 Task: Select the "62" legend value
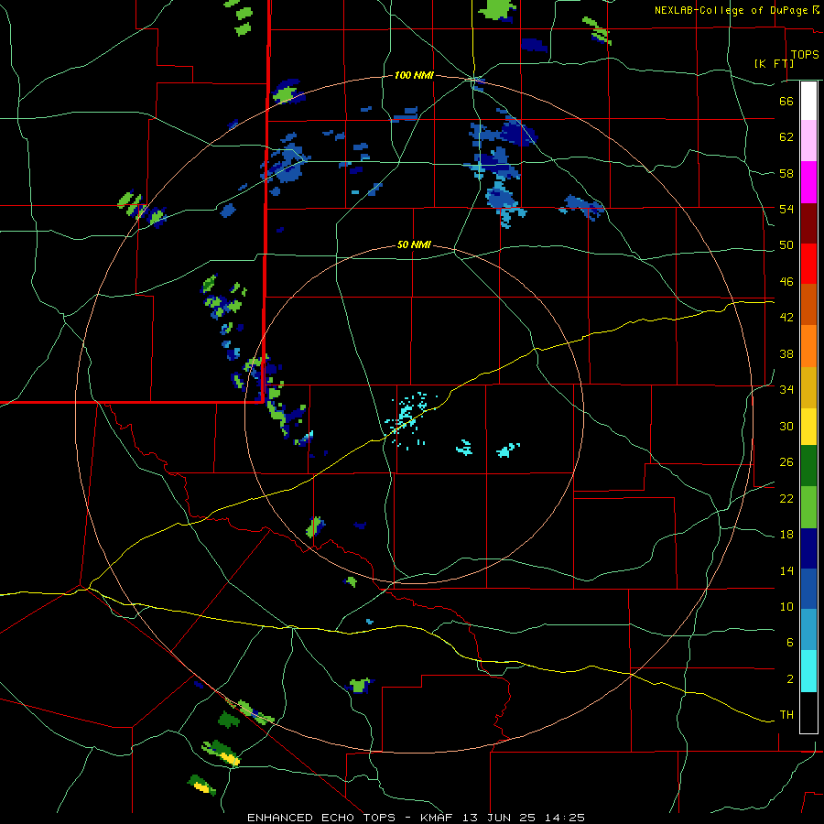point(786,137)
